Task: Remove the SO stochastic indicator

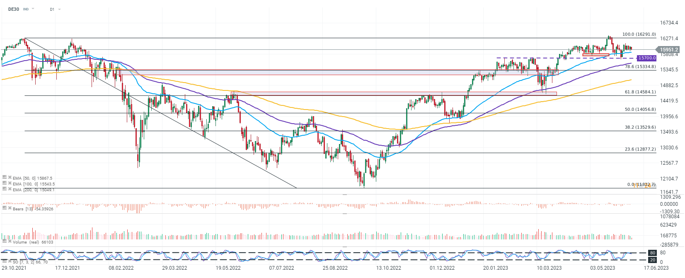Action: 10,261
